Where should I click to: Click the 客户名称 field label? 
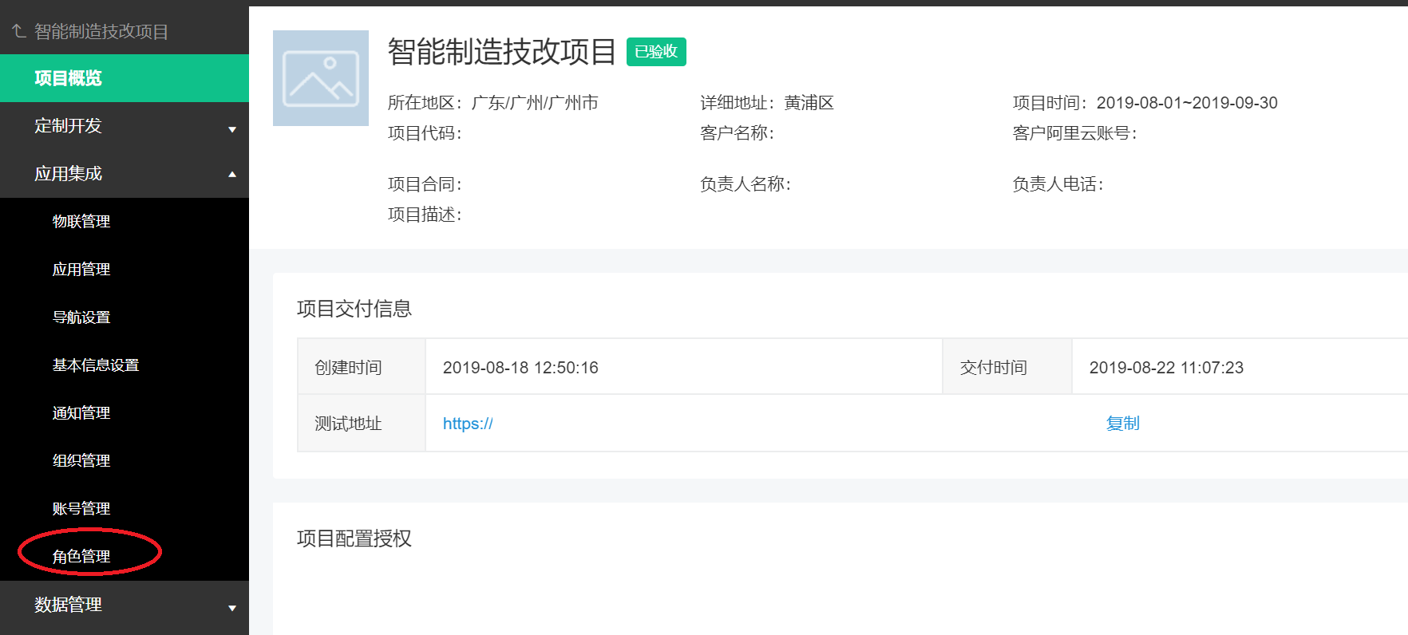[x=738, y=133]
